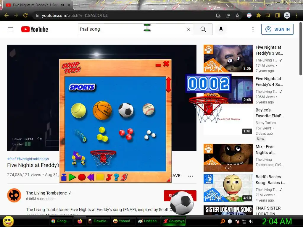This screenshot has height=227, width=303.
Task: Install or download page icon in address bar
Action: pos(218,15)
